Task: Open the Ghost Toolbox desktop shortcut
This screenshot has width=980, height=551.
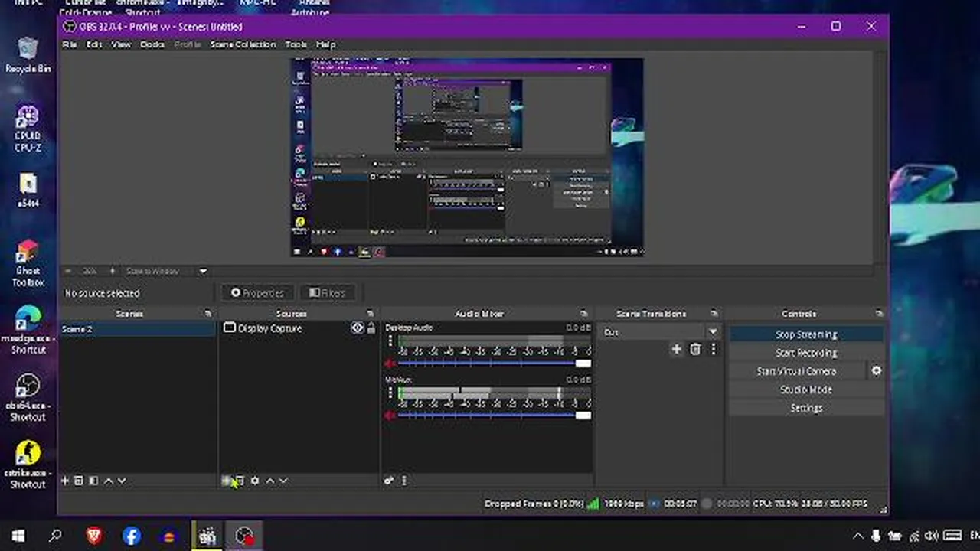Action: point(28,263)
